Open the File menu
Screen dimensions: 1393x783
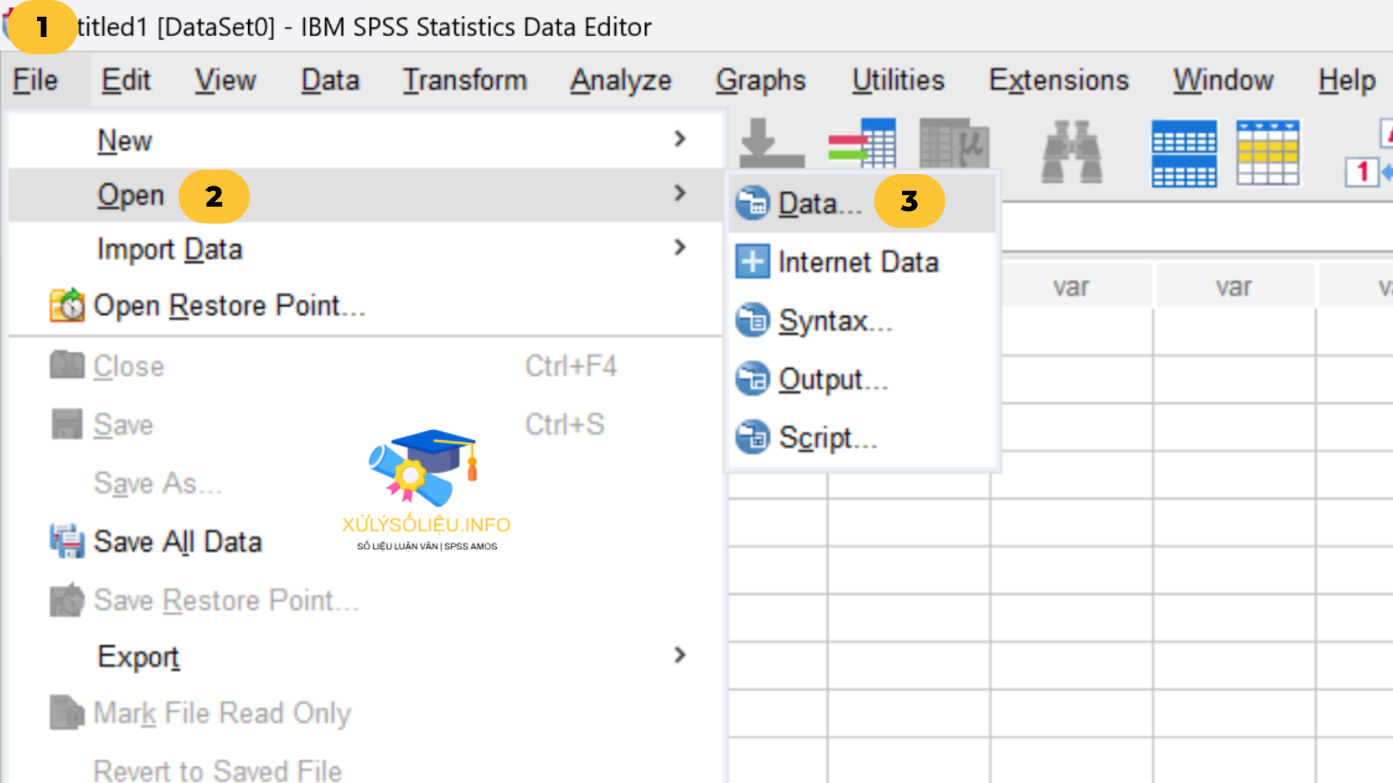tap(35, 80)
